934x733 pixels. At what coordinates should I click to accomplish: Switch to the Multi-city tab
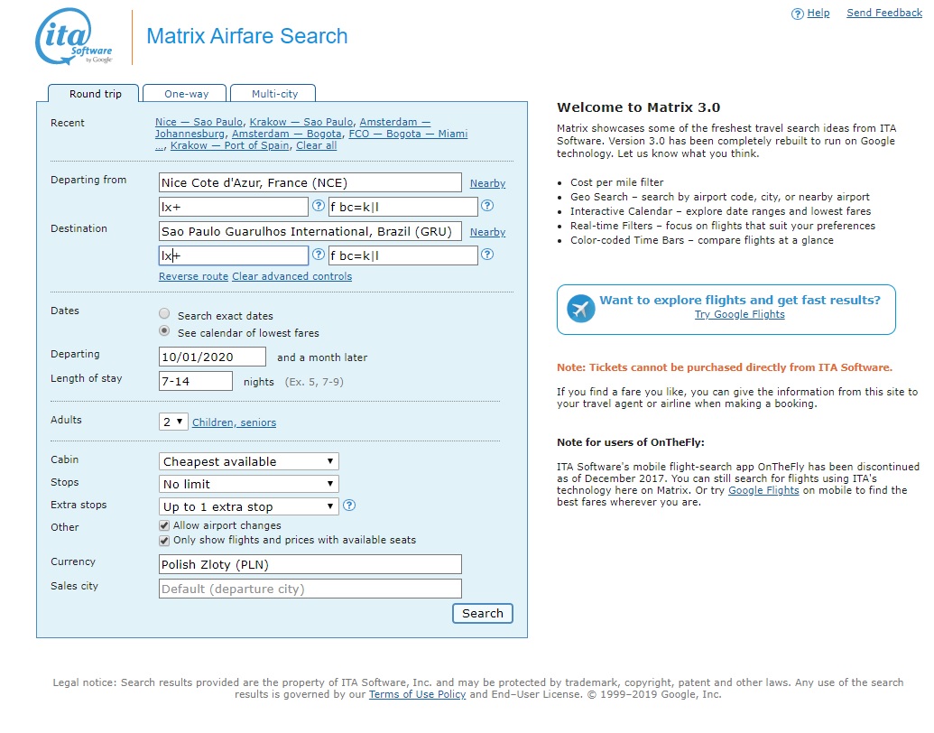pos(274,94)
